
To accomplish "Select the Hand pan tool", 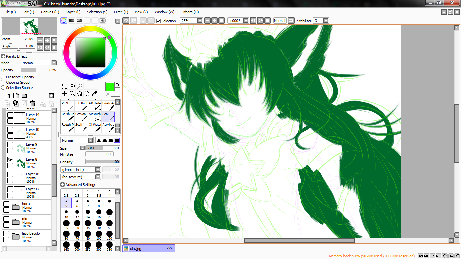I will pyautogui.click(x=87, y=94).
